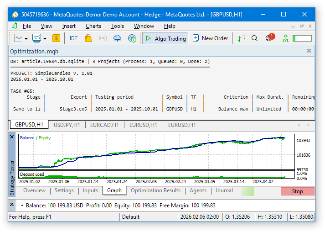The image size is (325, 232).
Task: Select the GBPUSD,H1 chart tab
Action: point(29,125)
